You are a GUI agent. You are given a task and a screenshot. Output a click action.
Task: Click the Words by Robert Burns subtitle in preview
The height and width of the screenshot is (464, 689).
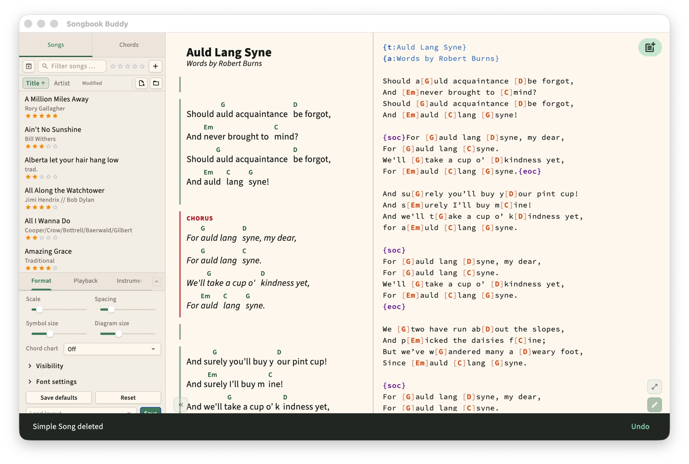coord(224,64)
